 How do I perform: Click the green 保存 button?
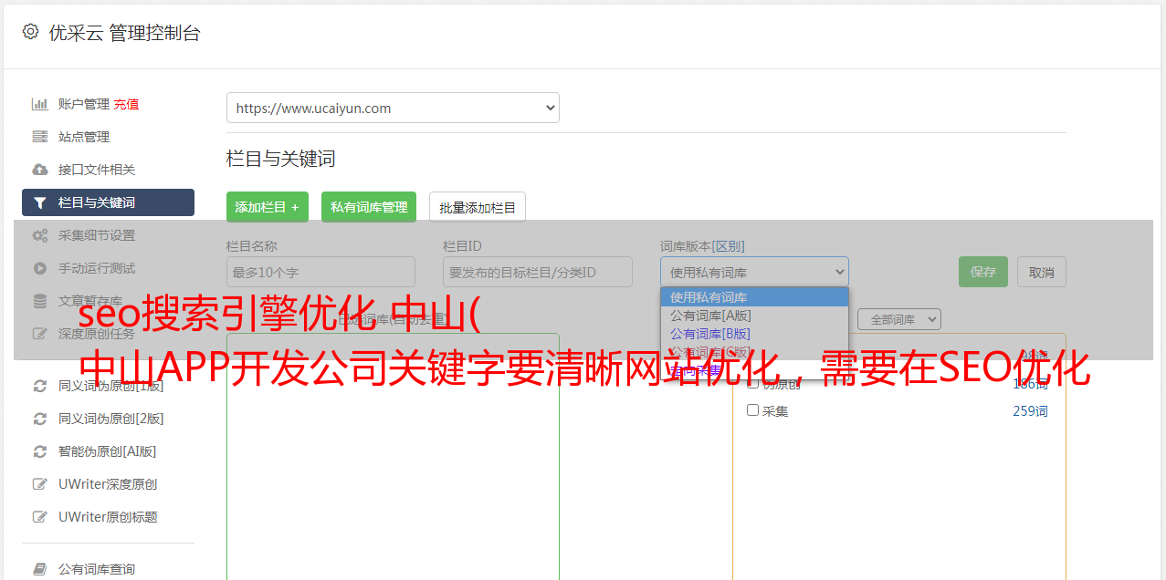pos(983,272)
